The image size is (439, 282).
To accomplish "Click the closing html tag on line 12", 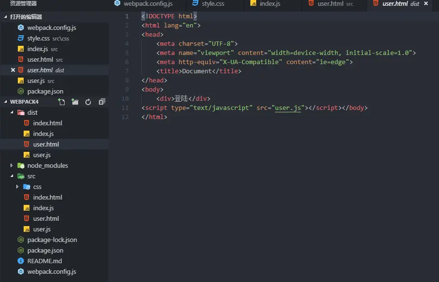I will point(154,117).
